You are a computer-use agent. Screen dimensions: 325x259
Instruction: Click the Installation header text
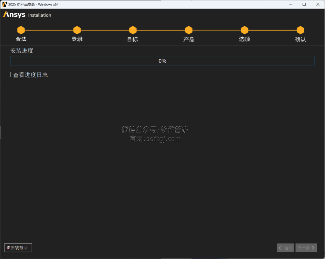pyautogui.click(x=40, y=15)
